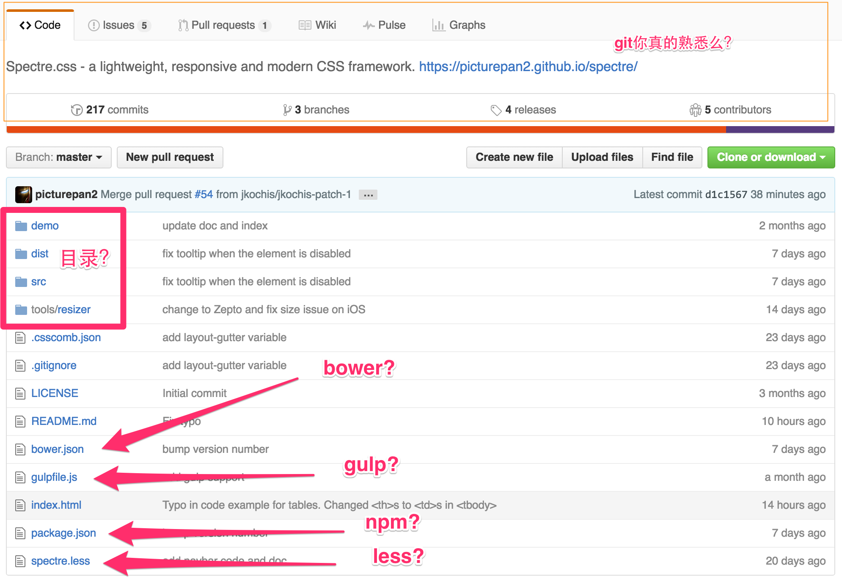The image size is (842, 579).
Task: Open the Branch: master dropdown
Action: click(x=59, y=157)
